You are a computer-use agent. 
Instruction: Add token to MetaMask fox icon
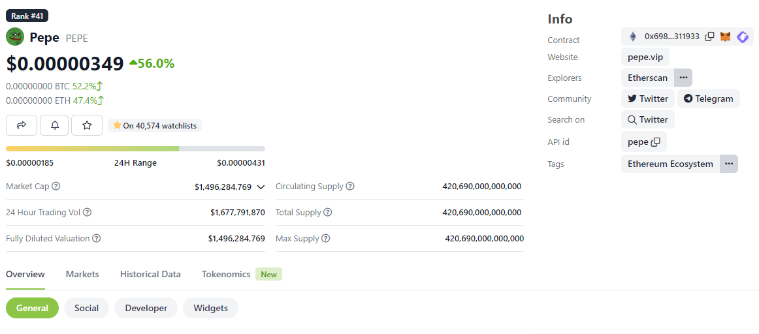pos(725,37)
